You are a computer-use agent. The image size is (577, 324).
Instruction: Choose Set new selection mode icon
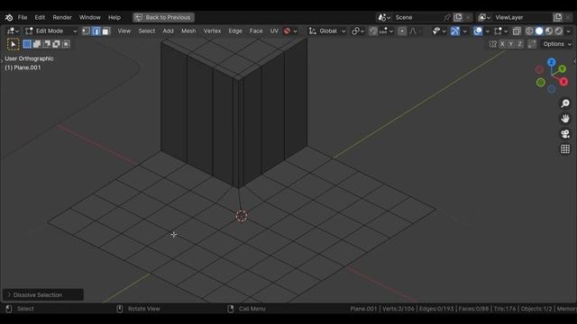(x=27, y=44)
